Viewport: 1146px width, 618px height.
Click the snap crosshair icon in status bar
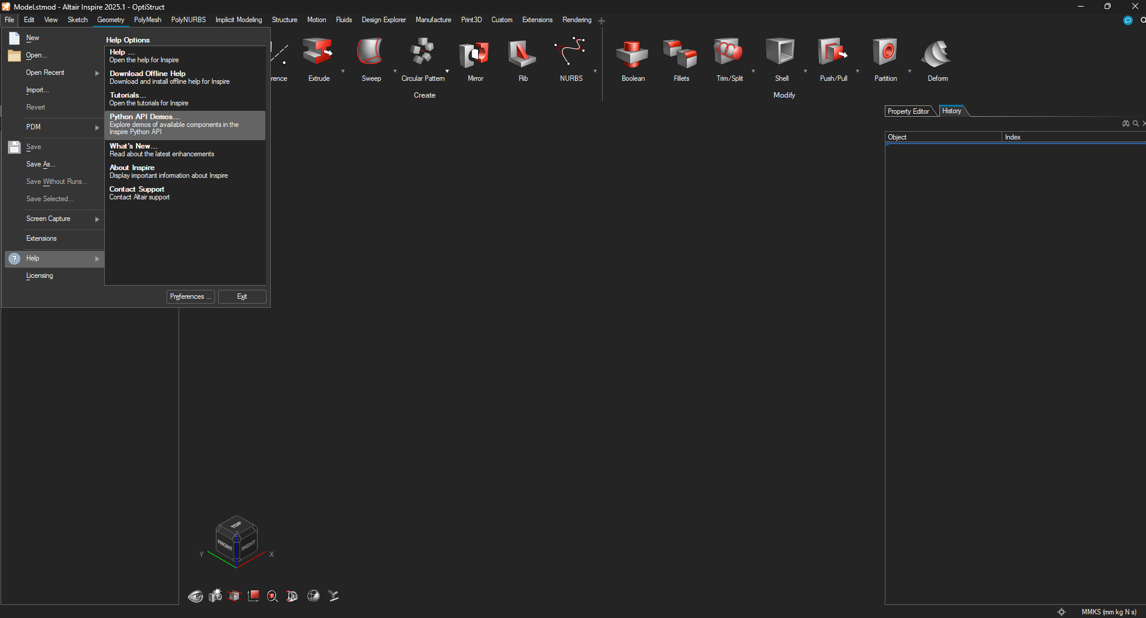(x=1062, y=612)
